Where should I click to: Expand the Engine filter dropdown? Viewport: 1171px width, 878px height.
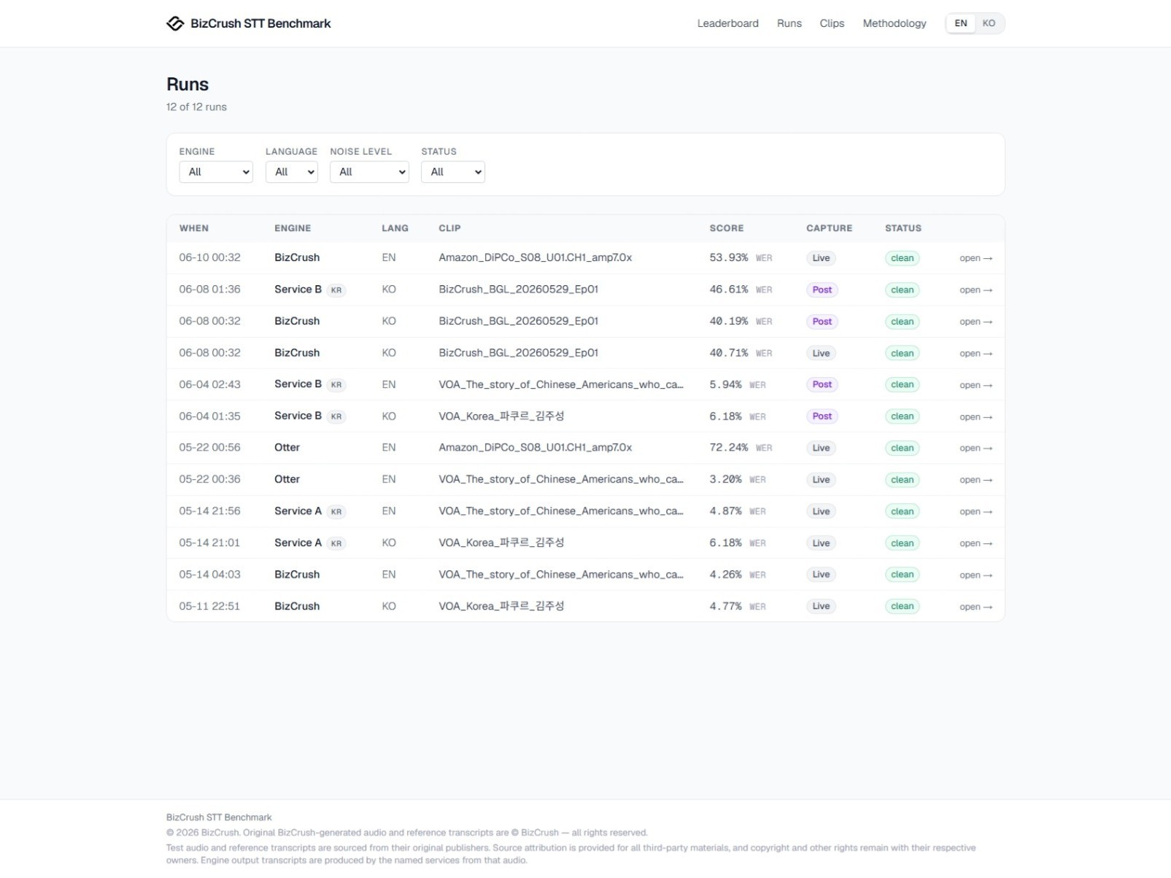[x=216, y=172]
